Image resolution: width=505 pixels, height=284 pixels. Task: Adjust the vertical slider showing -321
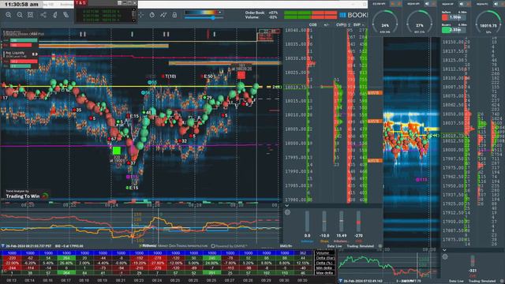pos(473,261)
